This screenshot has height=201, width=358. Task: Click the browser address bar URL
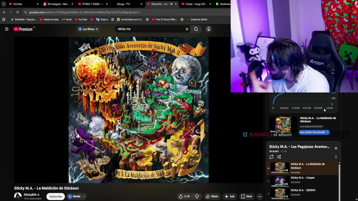pos(84,12)
